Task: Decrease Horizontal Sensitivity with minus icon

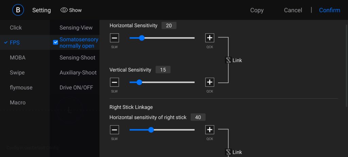Action: (x=115, y=38)
